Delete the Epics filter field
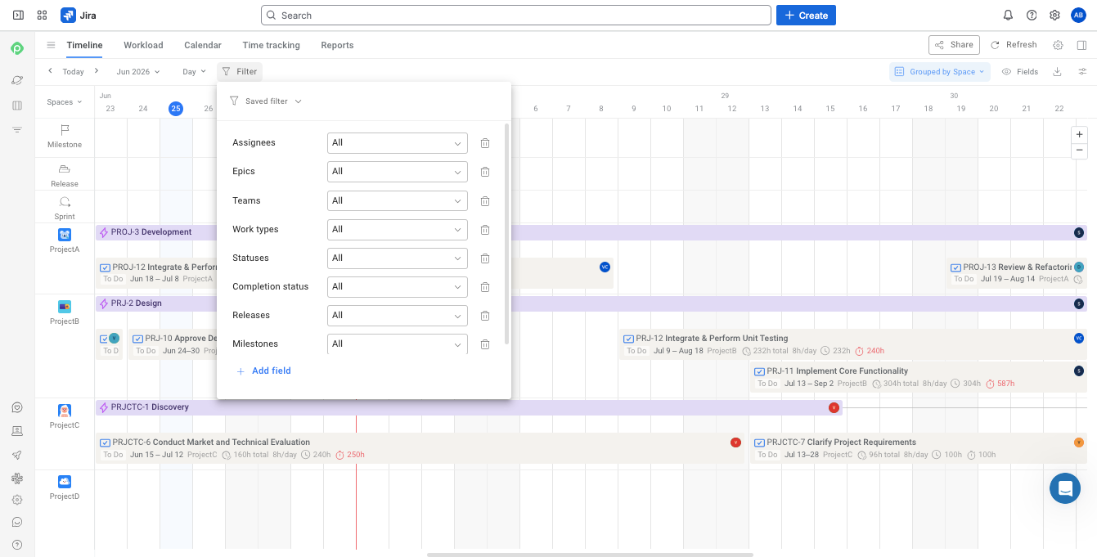The image size is (1097, 557). 485,172
